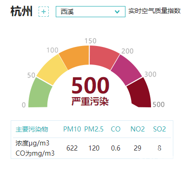Click the CO column header
Viewport: 184px width, 184px height.
(116, 129)
